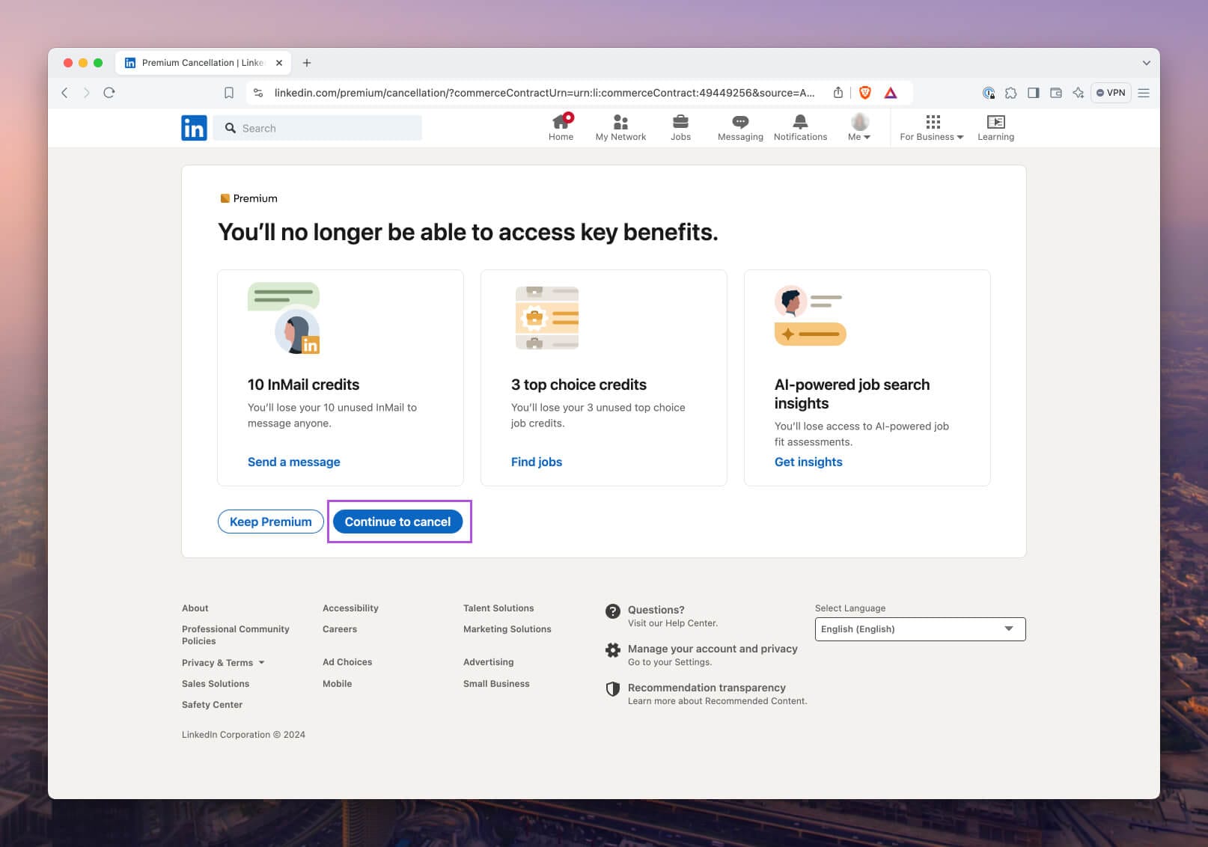Click the InMail credits card illustration
This screenshot has height=847, width=1208.
(x=284, y=318)
